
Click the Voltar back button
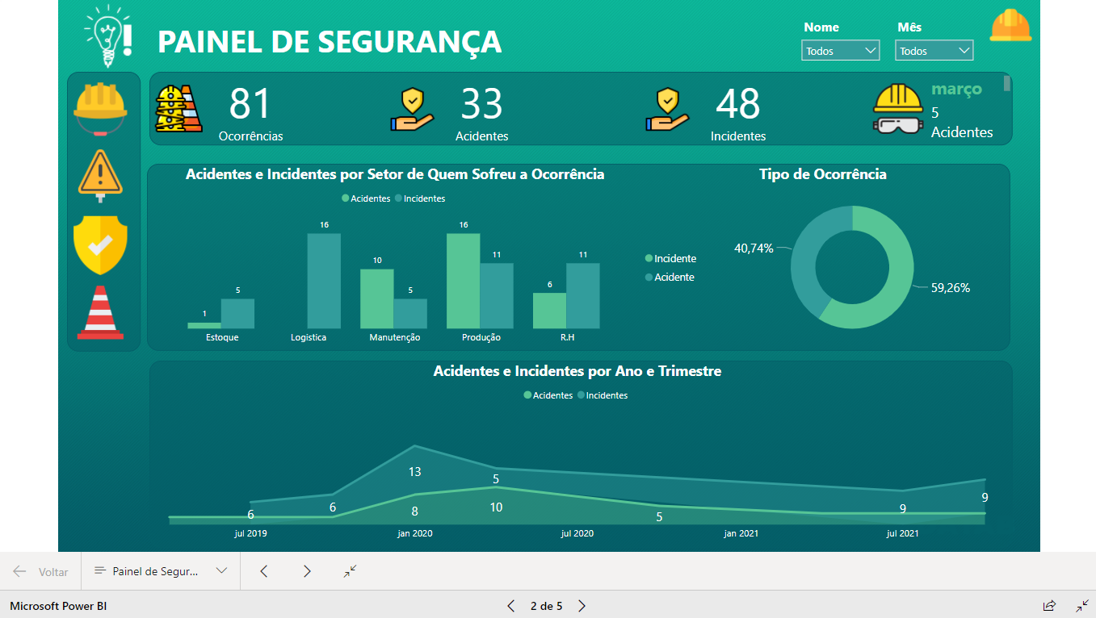coord(40,571)
